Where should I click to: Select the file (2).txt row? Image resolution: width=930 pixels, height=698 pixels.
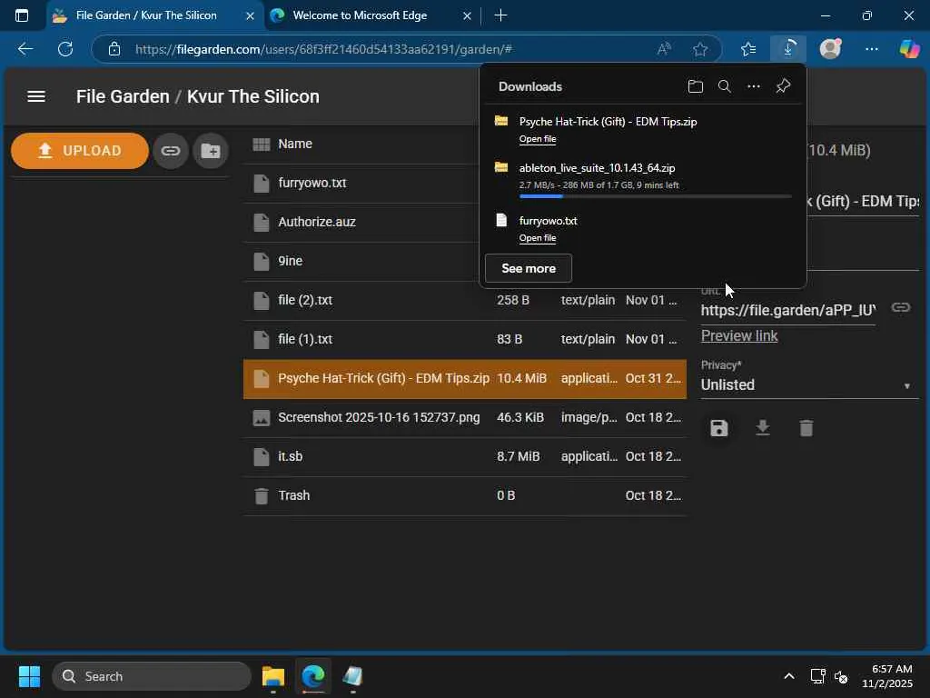[x=465, y=300]
